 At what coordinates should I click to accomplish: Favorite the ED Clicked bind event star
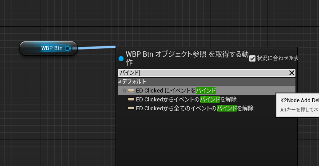[x=124, y=90]
